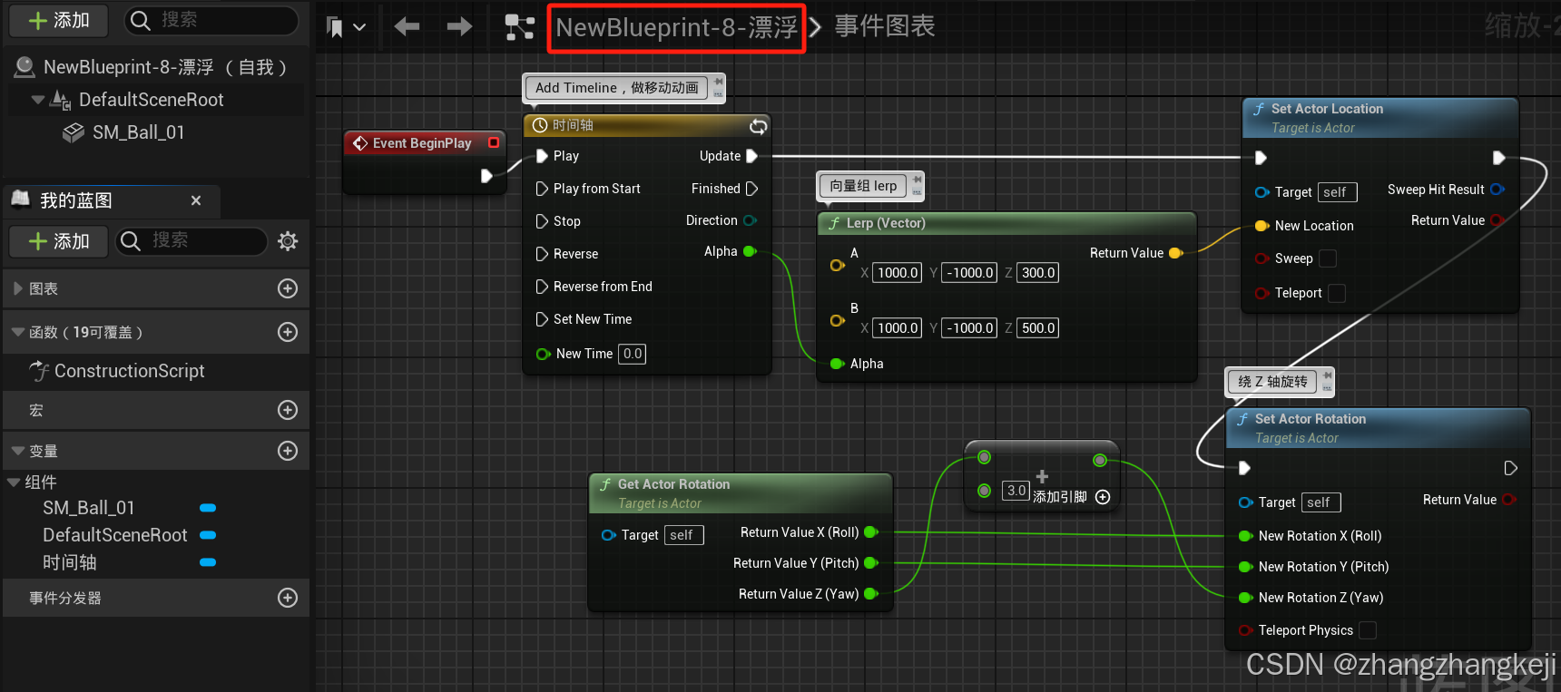Screen dimensions: 1561x692
Task: Click the Direction output pin
Action: pos(750,220)
